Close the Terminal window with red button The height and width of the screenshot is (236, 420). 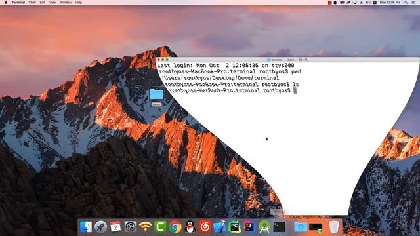tap(159, 60)
